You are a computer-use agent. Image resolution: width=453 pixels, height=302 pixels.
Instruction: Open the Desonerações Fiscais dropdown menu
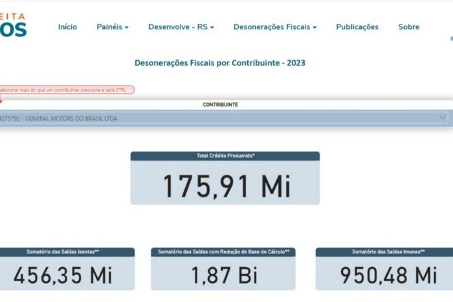(275, 27)
